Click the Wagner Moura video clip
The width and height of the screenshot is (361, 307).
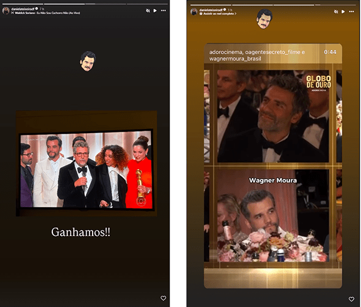pos(272,217)
